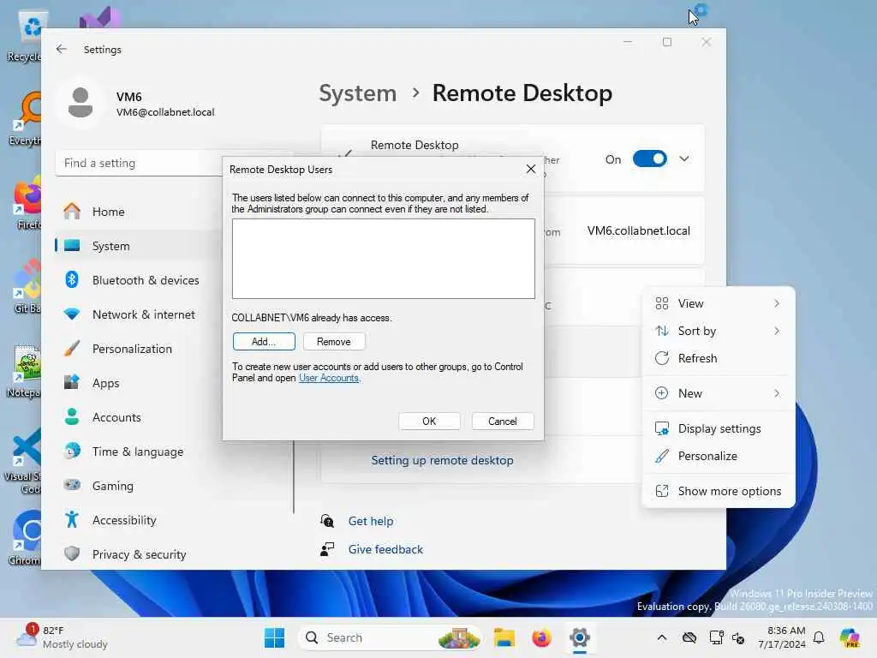
Task: Cancel the Remote Desktop Users dialog
Action: tap(502, 421)
